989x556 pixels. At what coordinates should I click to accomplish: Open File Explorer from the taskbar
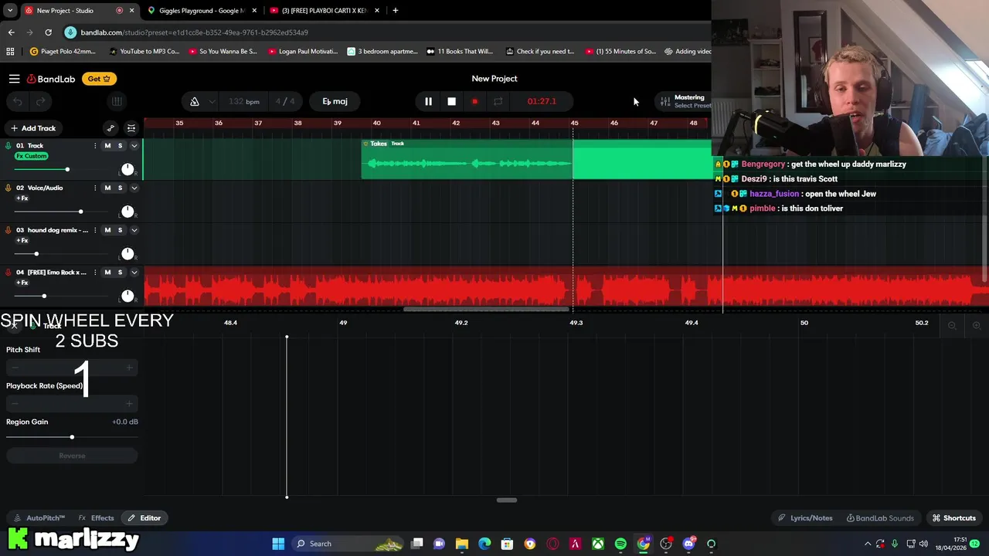click(x=461, y=544)
